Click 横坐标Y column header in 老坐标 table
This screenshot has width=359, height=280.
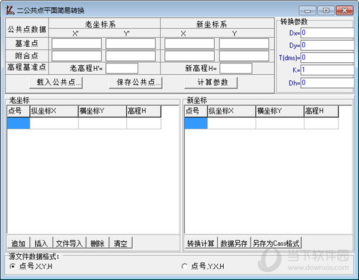(102, 111)
